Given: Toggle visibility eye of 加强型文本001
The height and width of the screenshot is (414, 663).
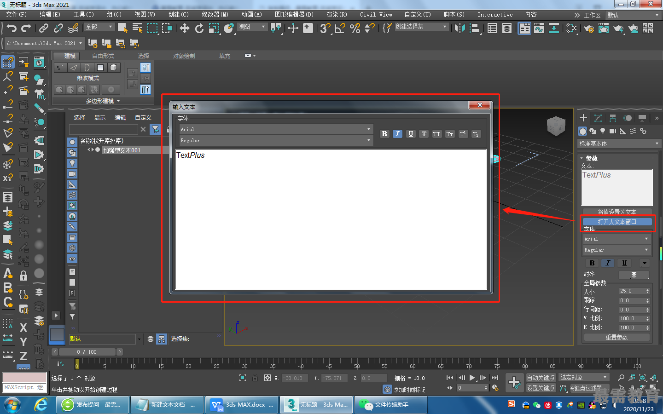Looking at the screenshot, I should click(x=91, y=150).
